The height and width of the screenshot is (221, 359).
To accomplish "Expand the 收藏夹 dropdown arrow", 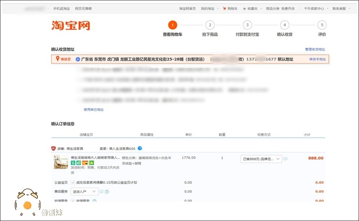I will (x=261, y=9).
